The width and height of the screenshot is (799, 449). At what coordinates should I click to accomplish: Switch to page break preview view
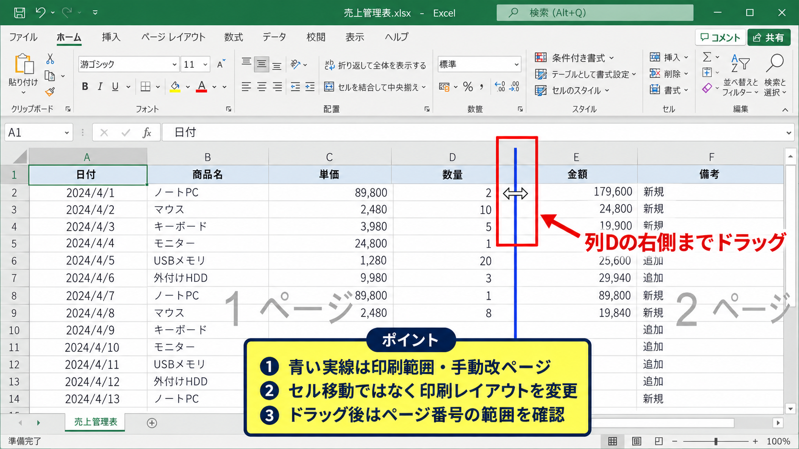tap(659, 441)
